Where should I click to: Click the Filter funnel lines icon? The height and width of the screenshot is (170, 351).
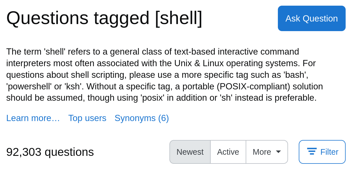point(312,151)
